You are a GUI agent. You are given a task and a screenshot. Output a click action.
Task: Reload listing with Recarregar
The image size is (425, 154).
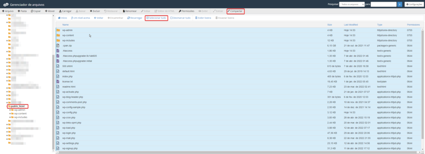pyautogui.click(x=135, y=18)
